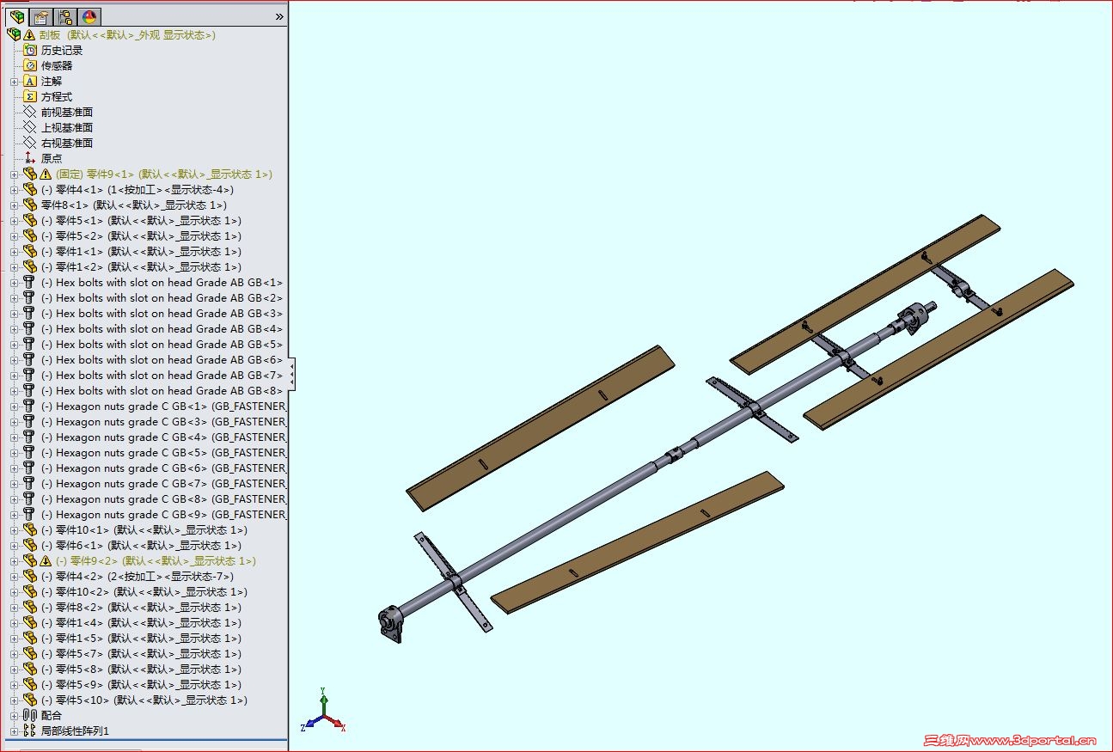Select Hex bolts with slot on head GB<4>

point(162,328)
